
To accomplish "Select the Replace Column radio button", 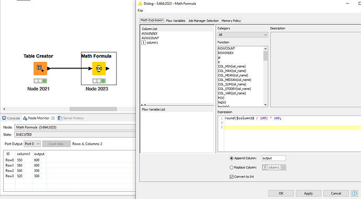I will [231, 168].
